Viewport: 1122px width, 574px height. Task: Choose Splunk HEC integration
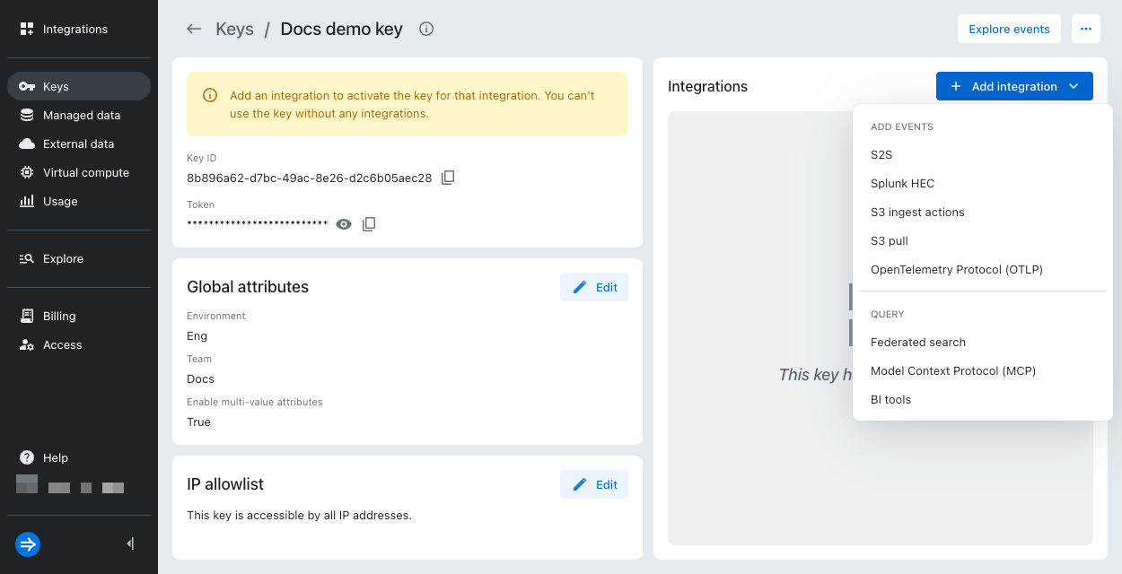(983, 183)
